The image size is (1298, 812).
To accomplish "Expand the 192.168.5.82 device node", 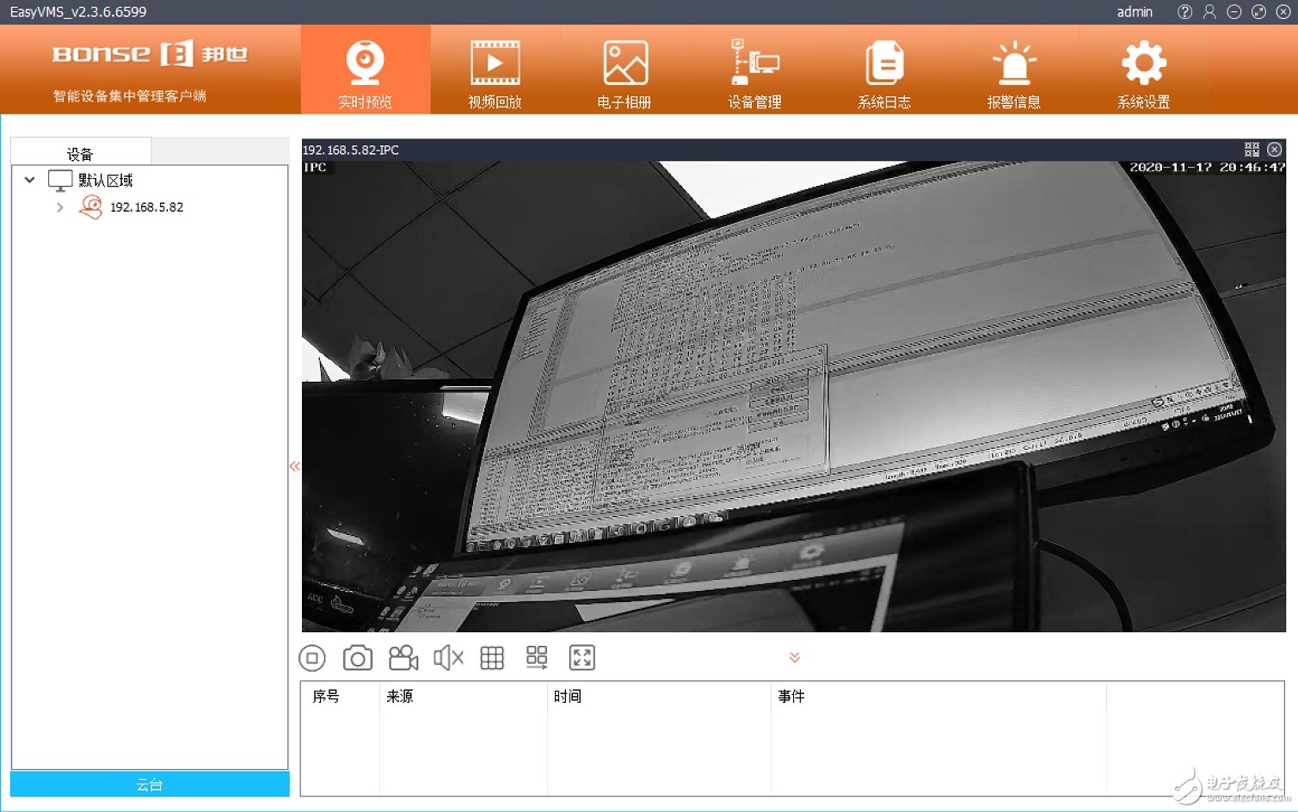I will pyautogui.click(x=59, y=207).
